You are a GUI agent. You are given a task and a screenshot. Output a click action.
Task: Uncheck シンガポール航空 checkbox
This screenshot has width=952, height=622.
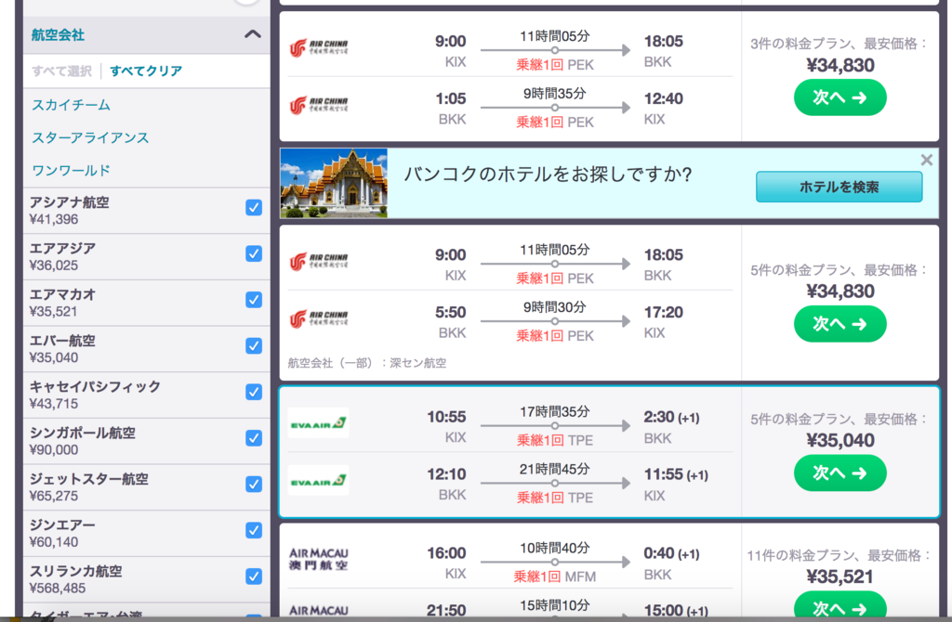click(x=254, y=437)
